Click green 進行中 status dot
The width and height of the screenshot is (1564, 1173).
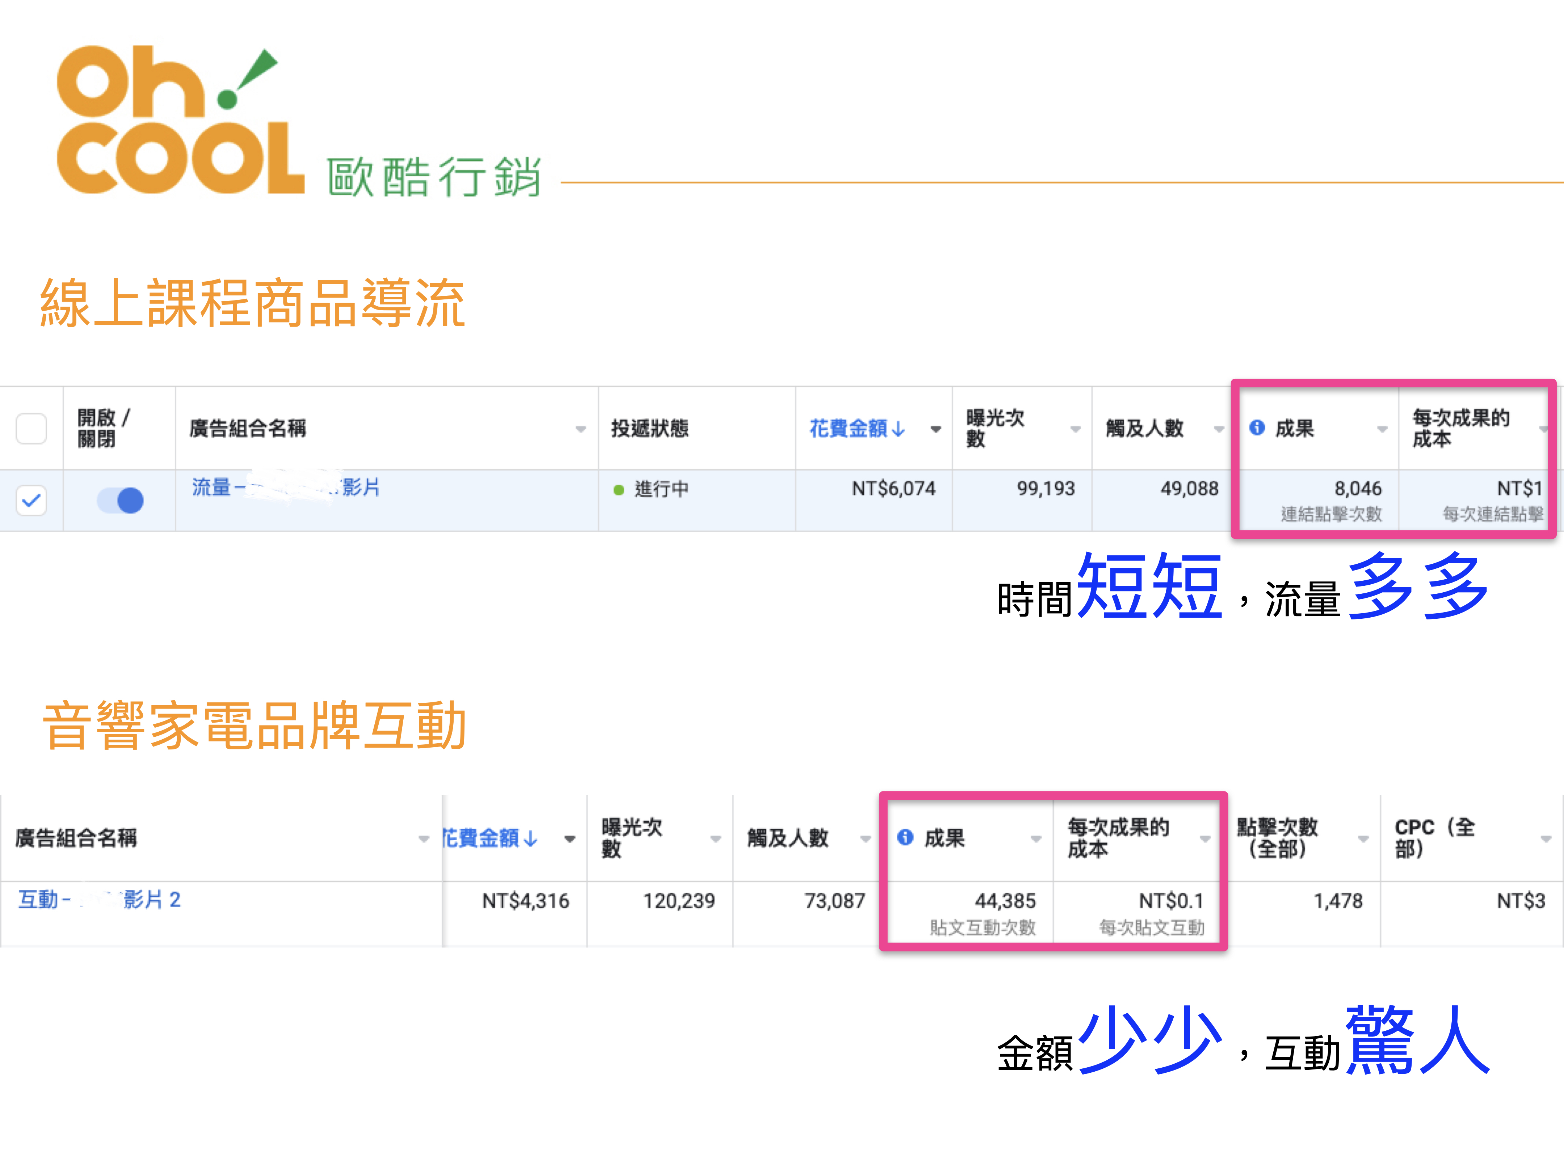click(x=619, y=489)
